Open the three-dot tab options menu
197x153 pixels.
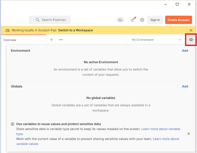point(61,40)
